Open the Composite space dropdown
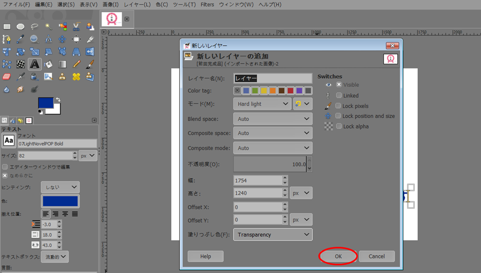481x273 pixels. pyautogui.click(x=273, y=133)
